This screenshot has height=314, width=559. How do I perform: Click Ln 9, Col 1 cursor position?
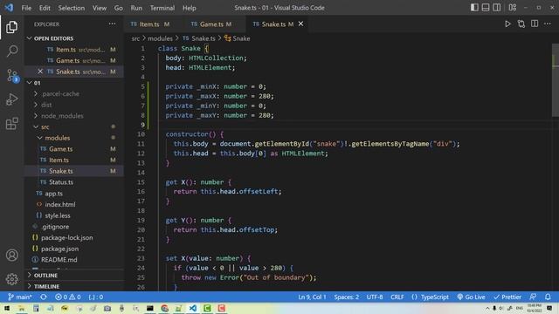pos(312,297)
